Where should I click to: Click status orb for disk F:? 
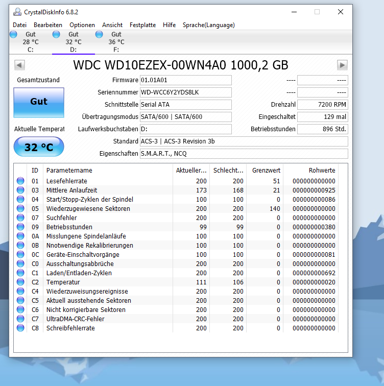click(x=99, y=34)
